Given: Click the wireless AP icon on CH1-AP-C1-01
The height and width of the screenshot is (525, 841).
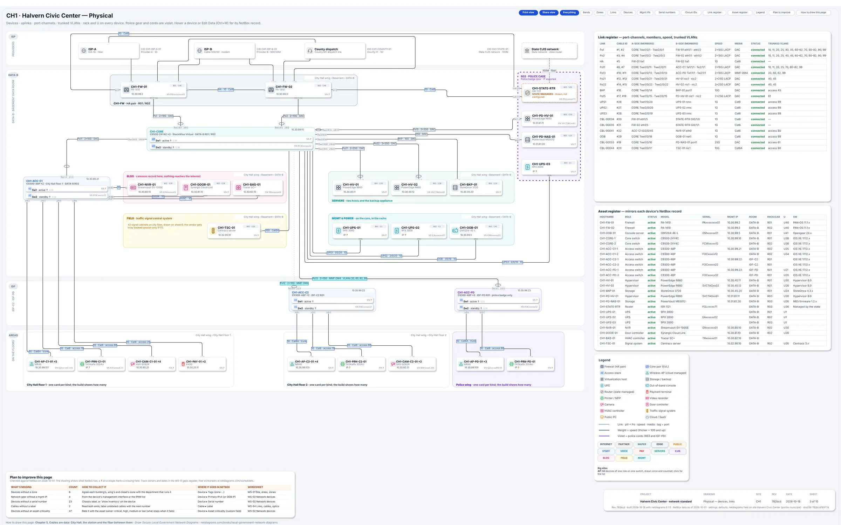Looking at the screenshot, I should [x=32, y=364].
